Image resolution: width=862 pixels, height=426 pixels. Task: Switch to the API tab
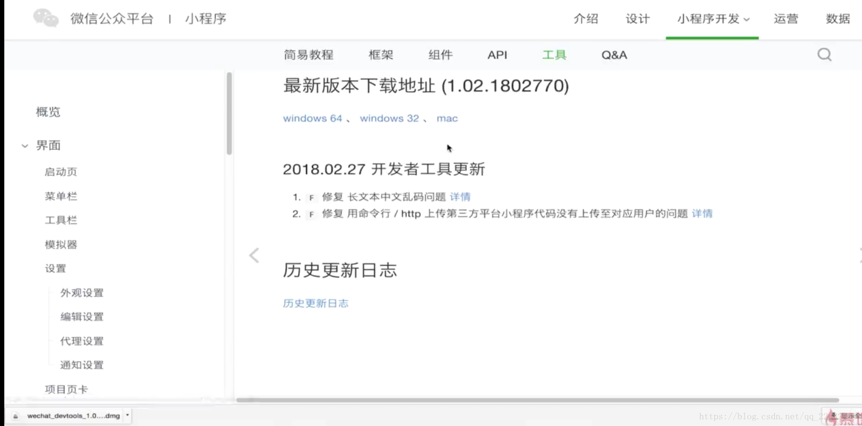click(x=497, y=55)
